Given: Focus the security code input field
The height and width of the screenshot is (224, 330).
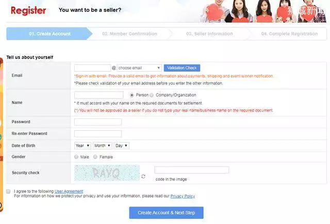Looking at the screenshot, I should point(191,170).
